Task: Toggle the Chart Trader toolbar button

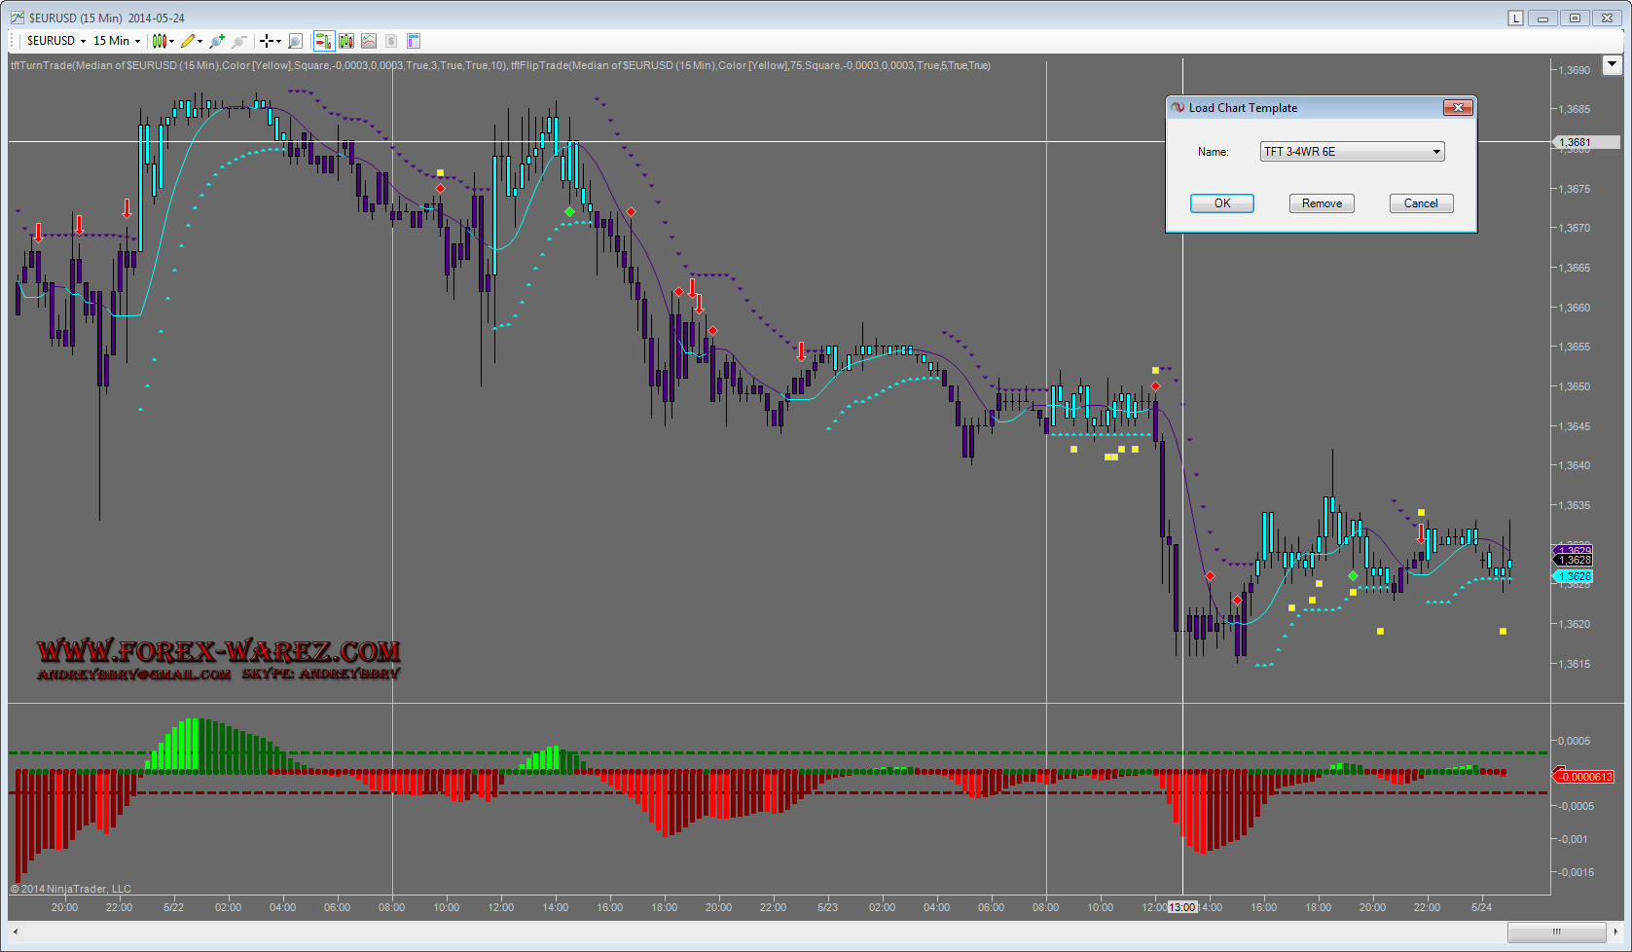Action: [x=323, y=41]
